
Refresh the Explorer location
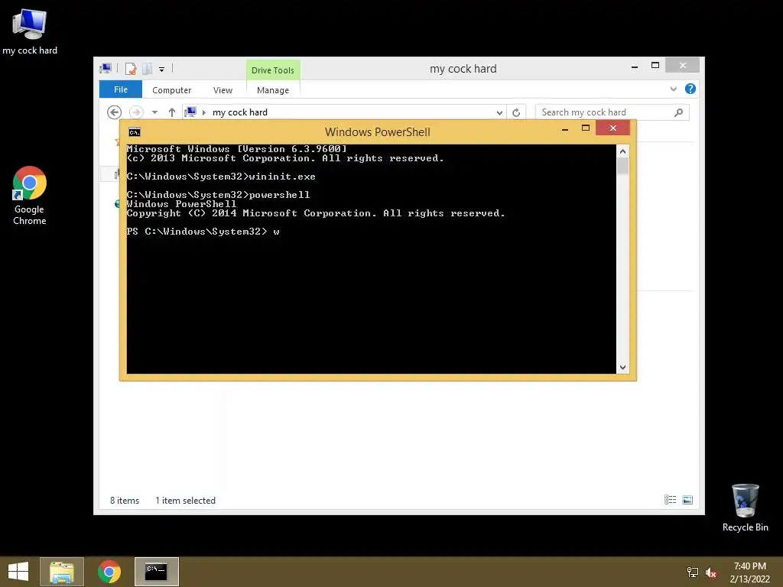516,112
